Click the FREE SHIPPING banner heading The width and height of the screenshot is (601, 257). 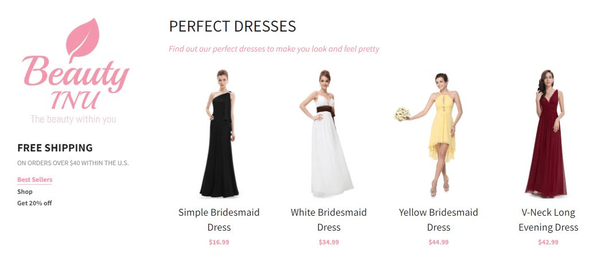click(55, 147)
